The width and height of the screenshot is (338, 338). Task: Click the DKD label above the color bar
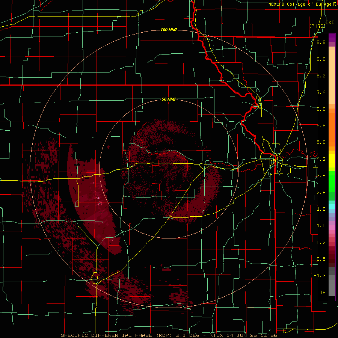coord(330,23)
